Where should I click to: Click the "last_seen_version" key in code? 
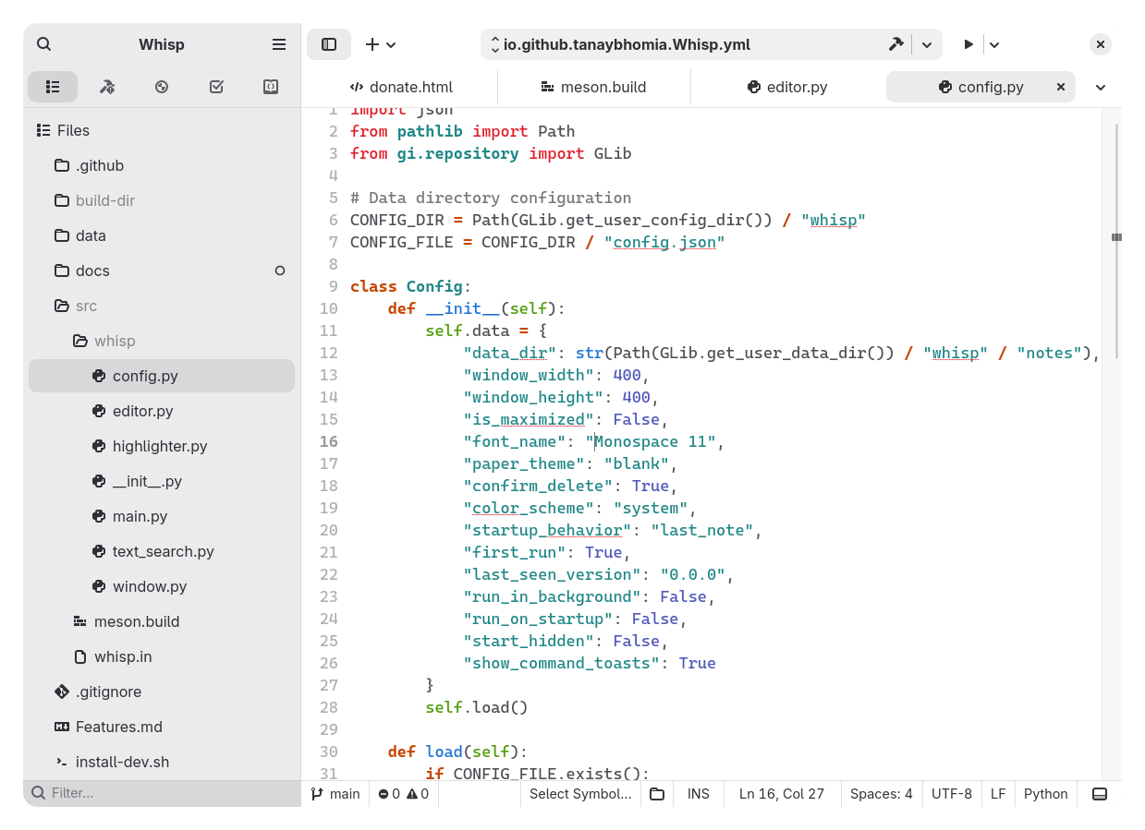tap(552, 574)
